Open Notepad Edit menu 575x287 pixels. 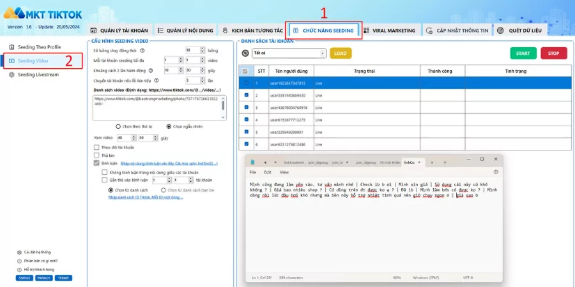coord(268,172)
